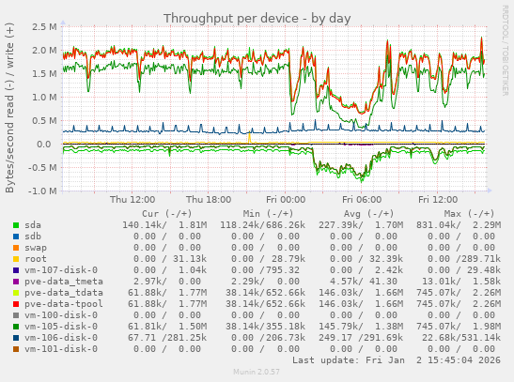Viewport: 514px width, 382px height.
Task: Click the 'Last update' timestamp line
Action: pos(397,360)
